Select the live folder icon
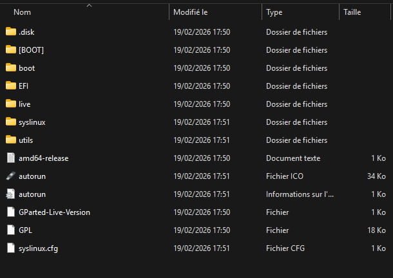 point(10,104)
